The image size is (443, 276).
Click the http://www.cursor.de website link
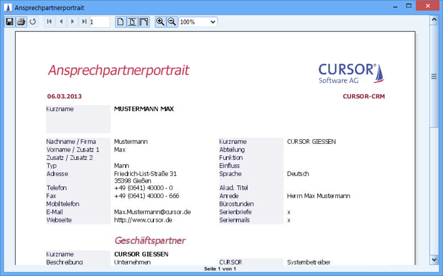coord(143,220)
